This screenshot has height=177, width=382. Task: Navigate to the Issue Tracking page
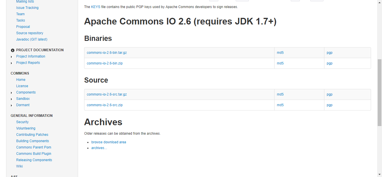coord(27,7)
